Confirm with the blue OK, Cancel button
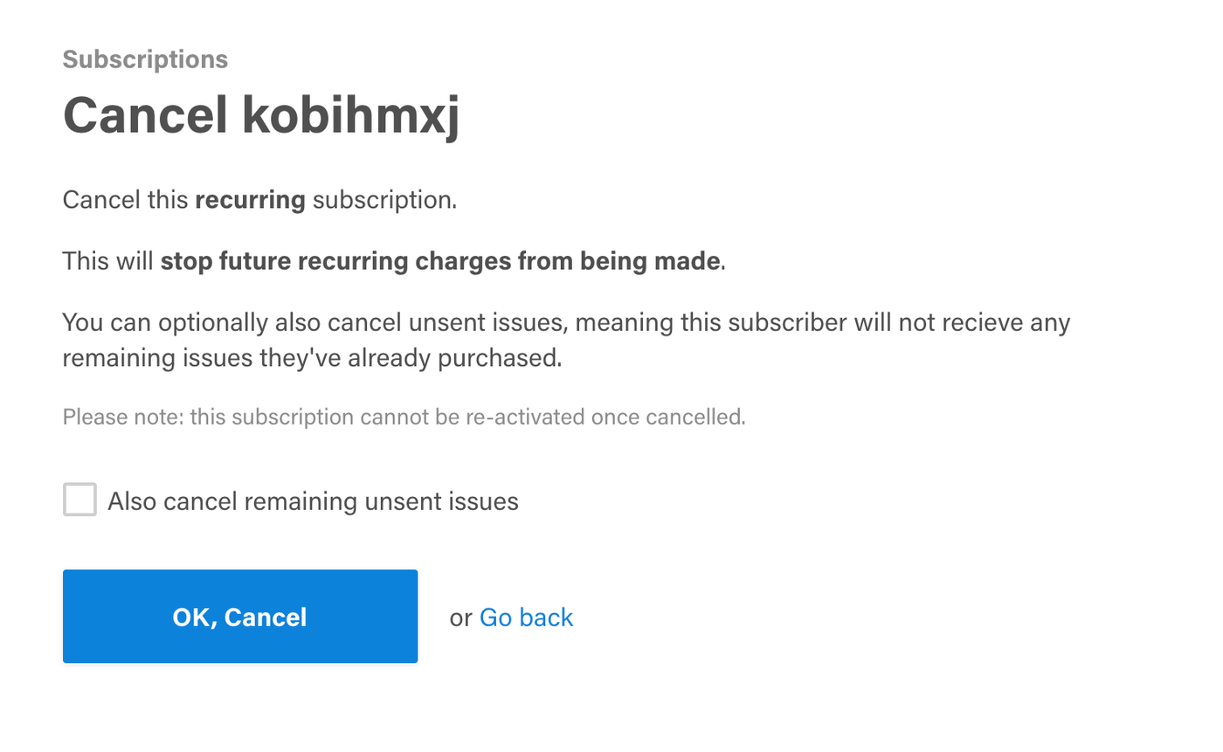The width and height of the screenshot is (1223, 752). (240, 617)
